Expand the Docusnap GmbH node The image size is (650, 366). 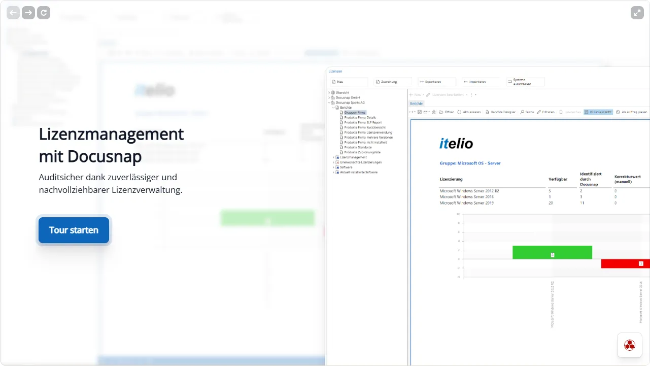pyautogui.click(x=329, y=97)
